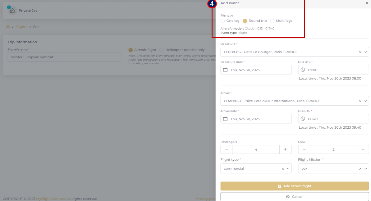Select the One leg trip type
Image resolution: width=371 pixels, height=201 pixels.
tap(223, 21)
